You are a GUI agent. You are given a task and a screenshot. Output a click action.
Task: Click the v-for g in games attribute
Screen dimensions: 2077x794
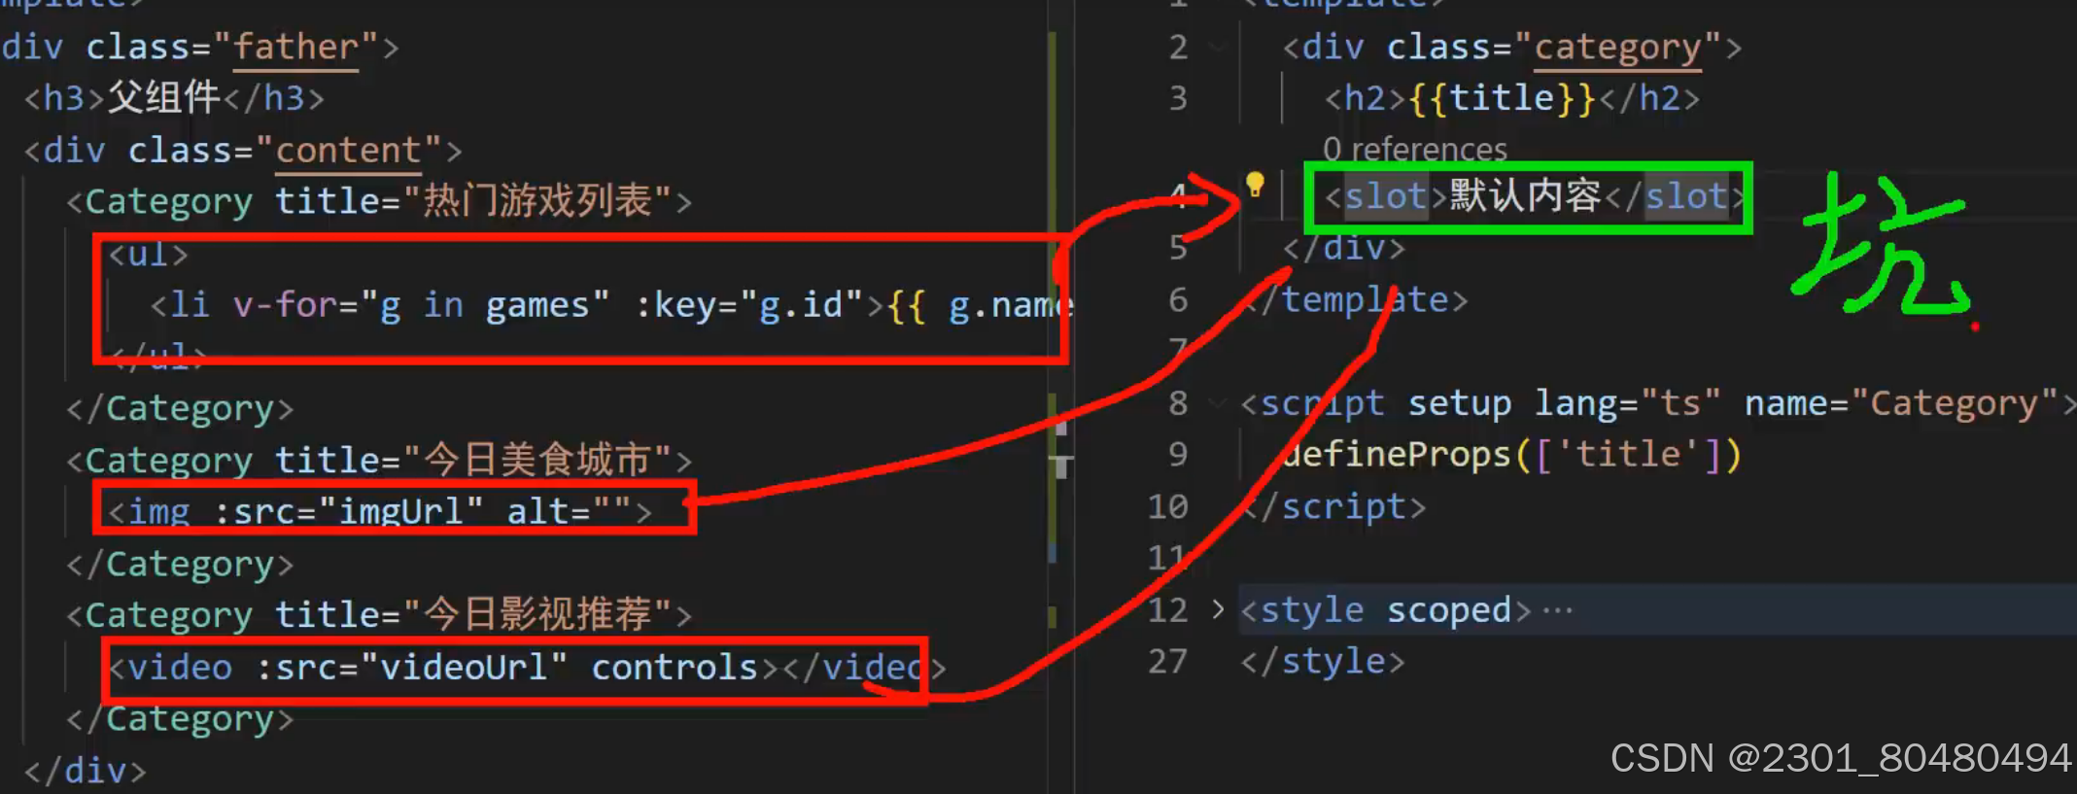point(421,305)
